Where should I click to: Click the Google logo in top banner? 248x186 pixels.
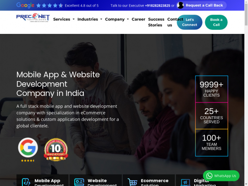[x=25, y=5]
